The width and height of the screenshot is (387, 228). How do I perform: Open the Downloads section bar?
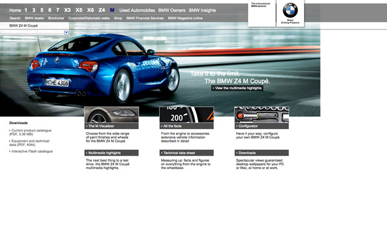[x=262, y=153]
